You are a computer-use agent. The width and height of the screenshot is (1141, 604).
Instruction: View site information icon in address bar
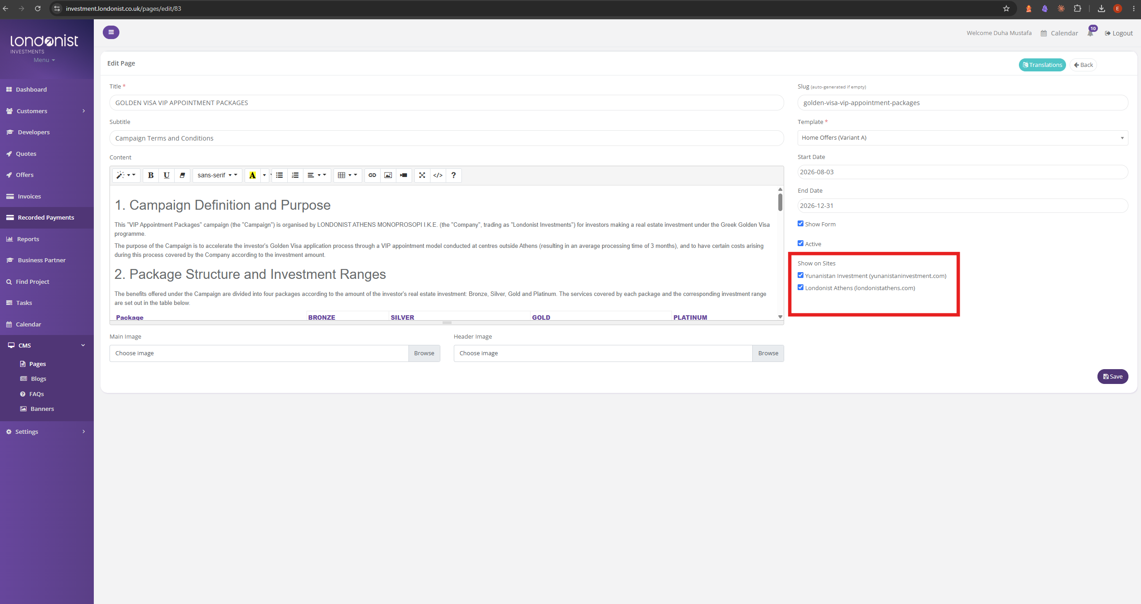click(x=57, y=9)
